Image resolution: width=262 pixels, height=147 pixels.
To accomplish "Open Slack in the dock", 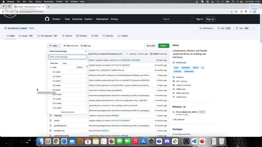I will [175, 141].
